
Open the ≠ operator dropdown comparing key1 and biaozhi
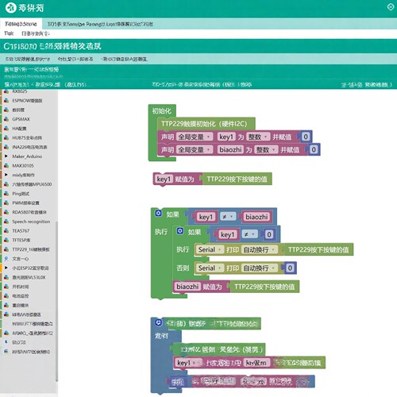(228, 217)
